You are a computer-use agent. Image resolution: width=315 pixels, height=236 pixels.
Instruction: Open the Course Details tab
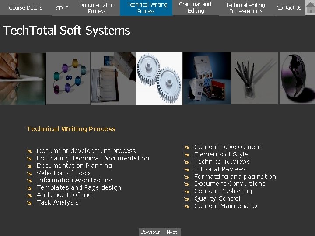tap(25, 7)
